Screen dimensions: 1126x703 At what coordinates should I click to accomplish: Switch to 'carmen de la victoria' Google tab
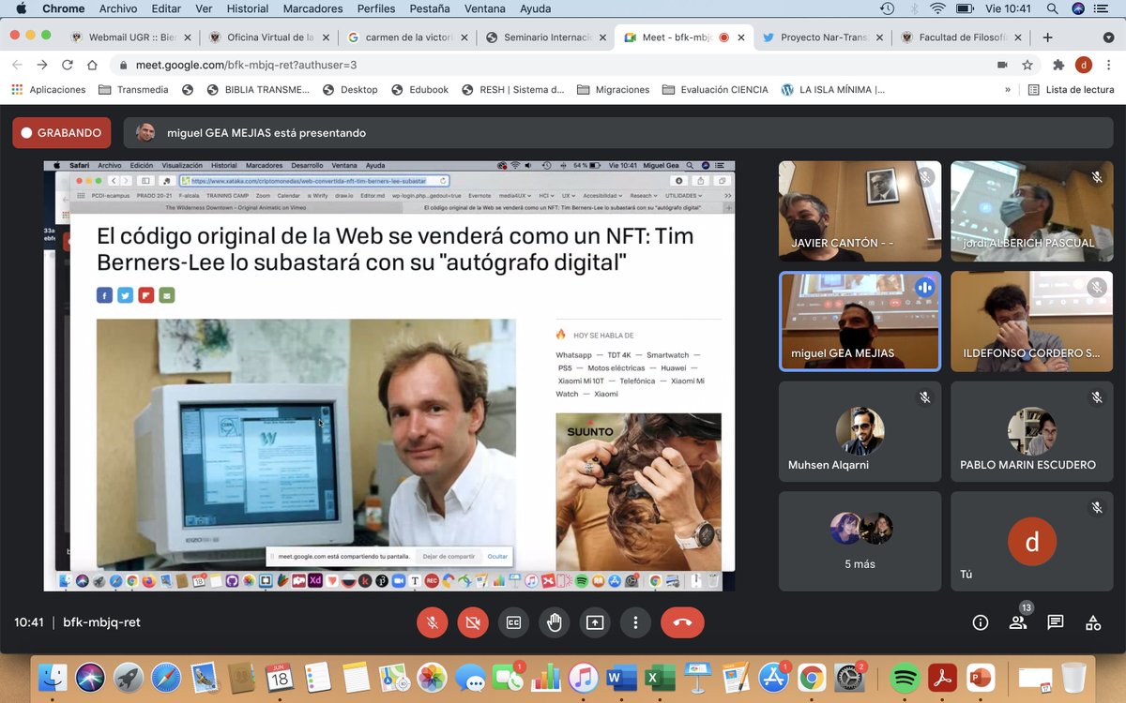click(407, 37)
